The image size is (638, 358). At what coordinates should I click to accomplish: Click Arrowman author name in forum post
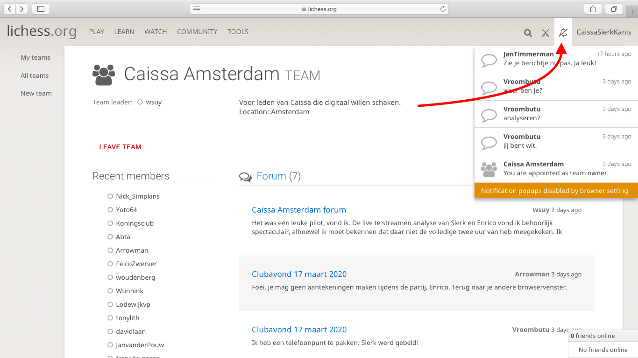[x=532, y=274]
